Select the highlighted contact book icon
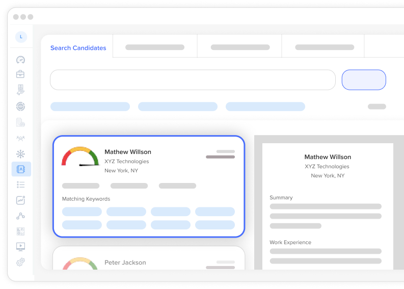The height and width of the screenshot is (289, 404). [x=21, y=169]
